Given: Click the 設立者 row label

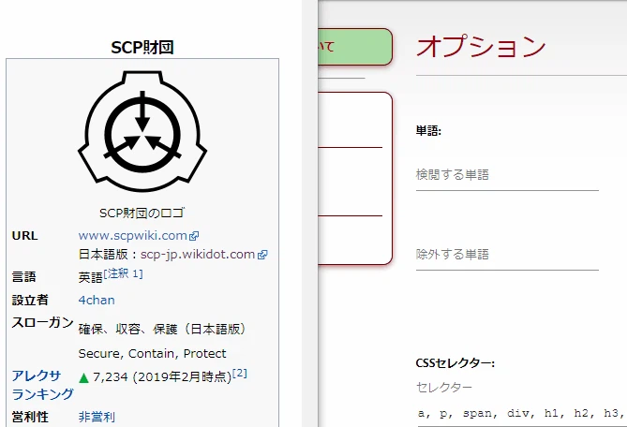Looking at the screenshot, I should [30, 300].
